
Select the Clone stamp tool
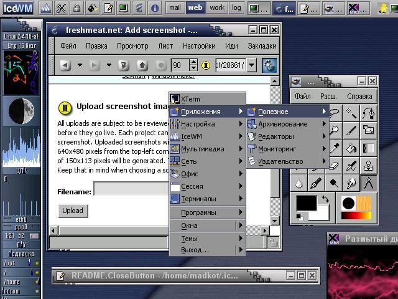click(x=369, y=165)
